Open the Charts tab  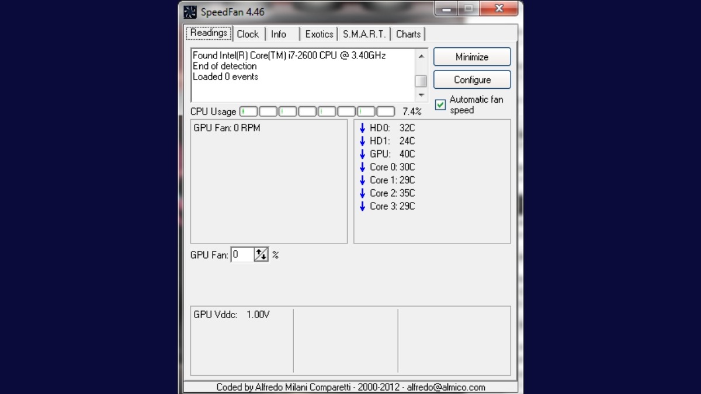pyautogui.click(x=408, y=34)
